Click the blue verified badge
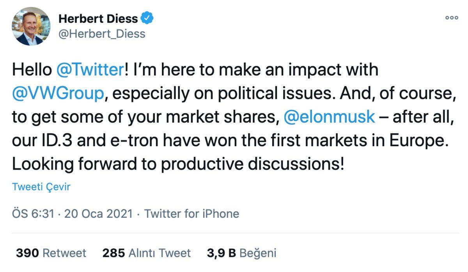468x272 pixels. [x=146, y=18]
